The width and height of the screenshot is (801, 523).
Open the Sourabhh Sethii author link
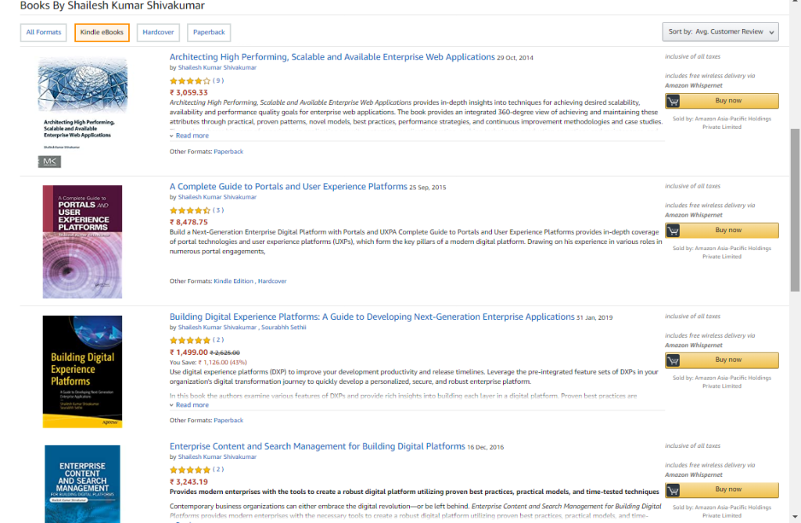[284, 328]
